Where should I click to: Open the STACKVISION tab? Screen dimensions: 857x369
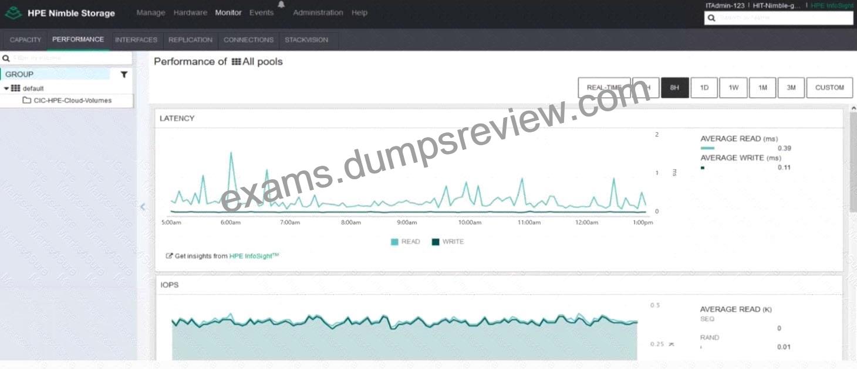pyautogui.click(x=306, y=40)
